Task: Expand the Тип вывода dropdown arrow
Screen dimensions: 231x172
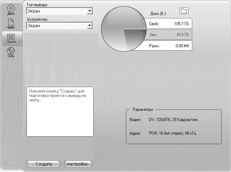Action: (89, 11)
